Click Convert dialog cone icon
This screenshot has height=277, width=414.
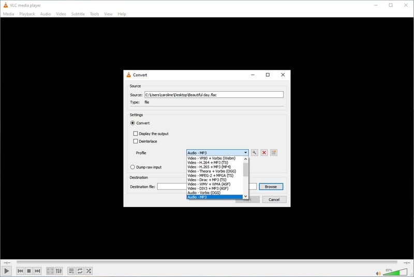click(128, 75)
